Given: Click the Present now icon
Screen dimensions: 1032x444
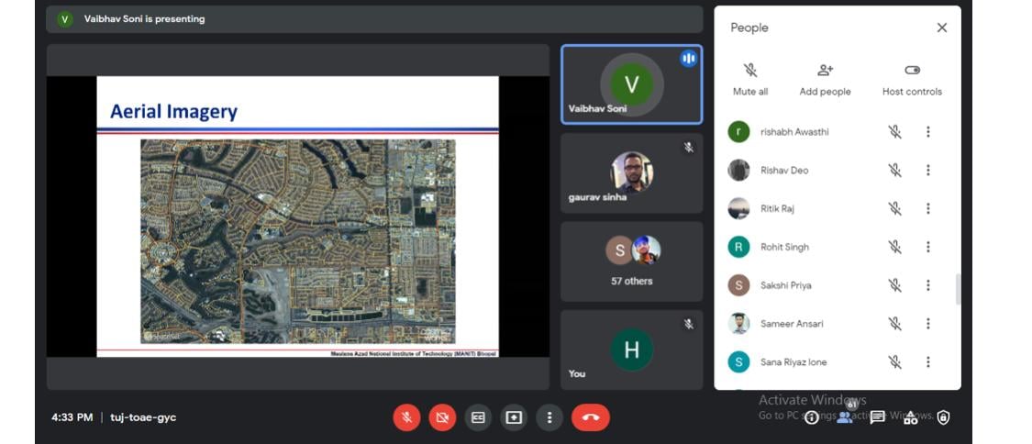Looking at the screenshot, I should (514, 417).
